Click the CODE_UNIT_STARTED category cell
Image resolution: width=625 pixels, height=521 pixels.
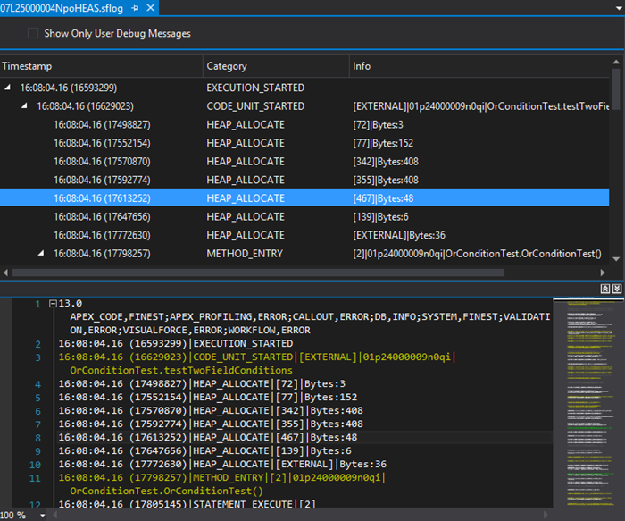[255, 106]
